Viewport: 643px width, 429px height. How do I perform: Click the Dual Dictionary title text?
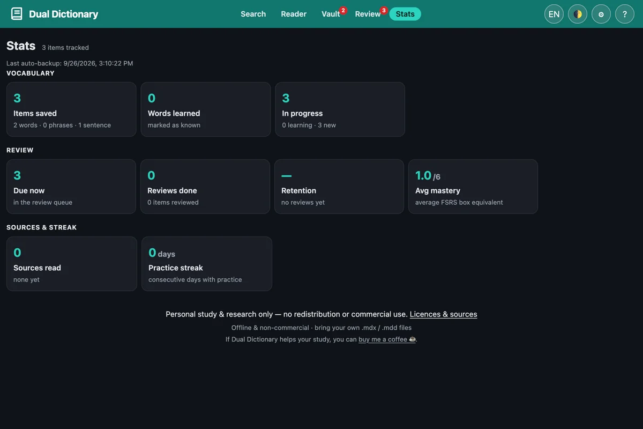[63, 14]
